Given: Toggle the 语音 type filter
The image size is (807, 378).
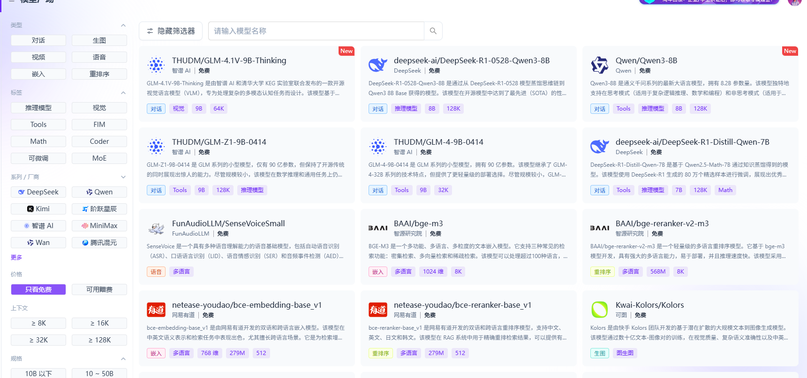Looking at the screenshot, I should (99, 57).
